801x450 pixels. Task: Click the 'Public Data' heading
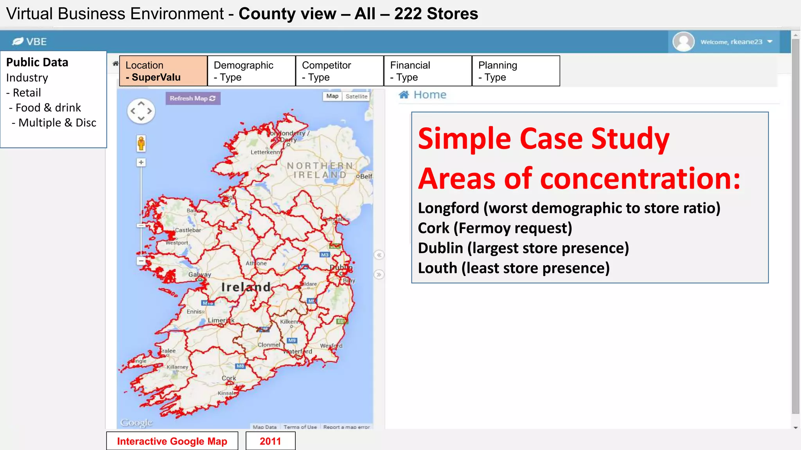(x=37, y=62)
